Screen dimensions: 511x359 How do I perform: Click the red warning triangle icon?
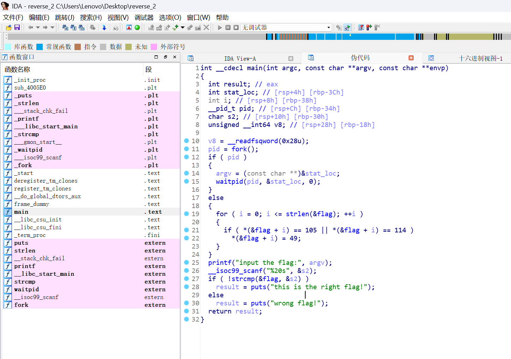[x=129, y=28]
